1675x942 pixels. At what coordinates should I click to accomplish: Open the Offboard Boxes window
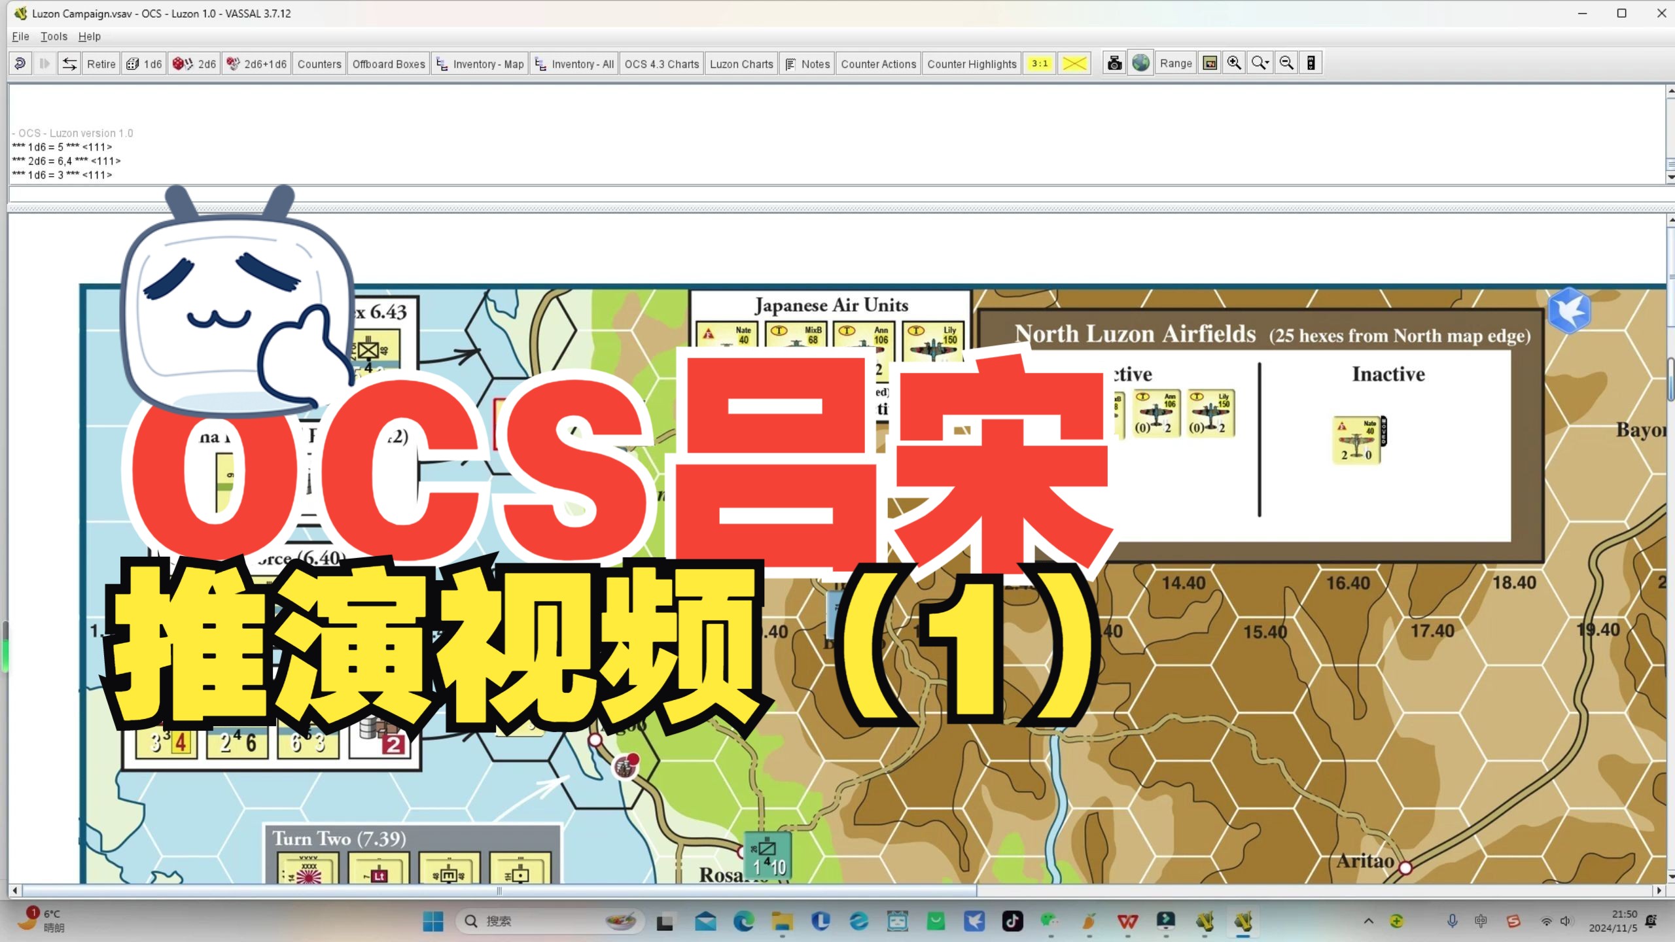(389, 63)
